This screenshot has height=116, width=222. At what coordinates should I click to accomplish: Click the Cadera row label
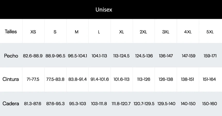tap(11, 104)
